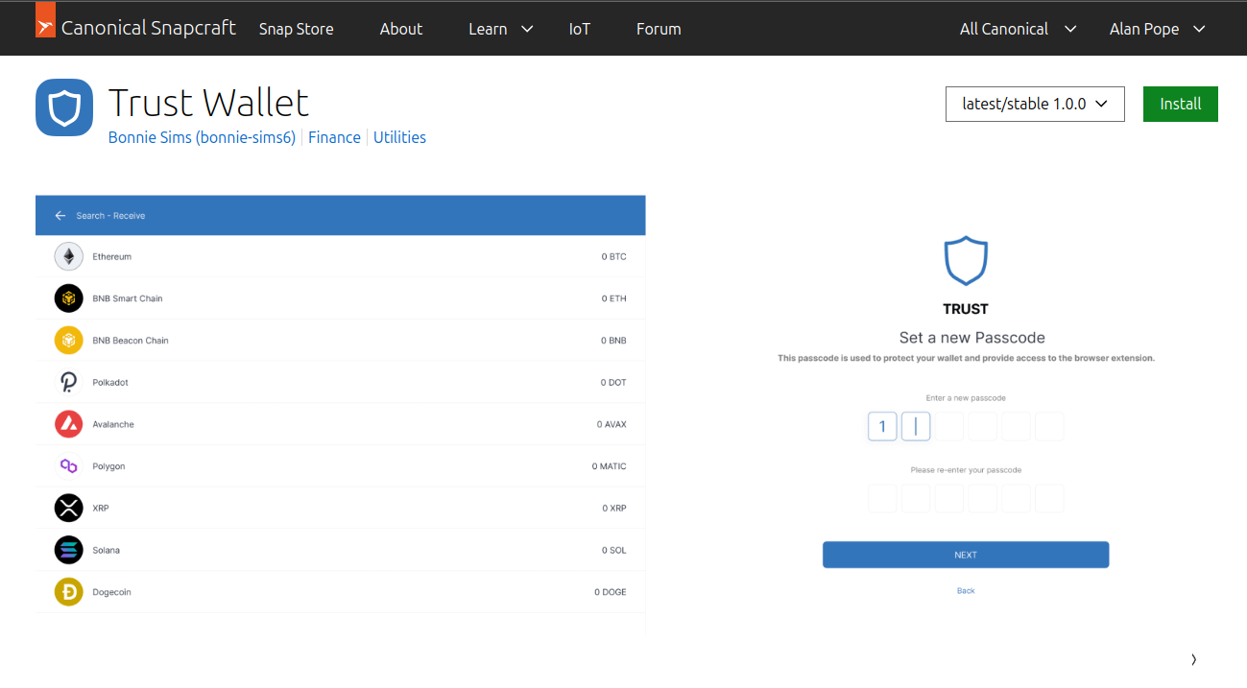Screen dimensions: 1247x688
Task: Go to the About page
Action: coord(401,29)
